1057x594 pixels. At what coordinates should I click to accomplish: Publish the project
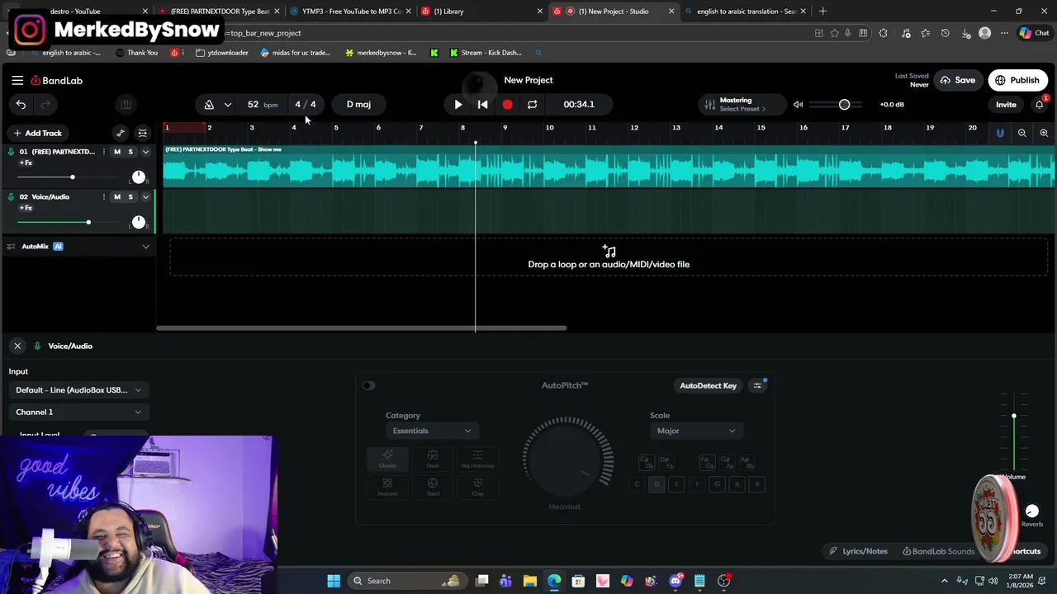[x=1017, y=80]
